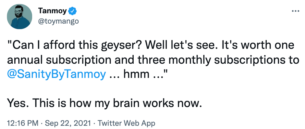Click the bearded face in avatar illustration
The height and width of the screenshot is (129, 305).
pos(18,12)
